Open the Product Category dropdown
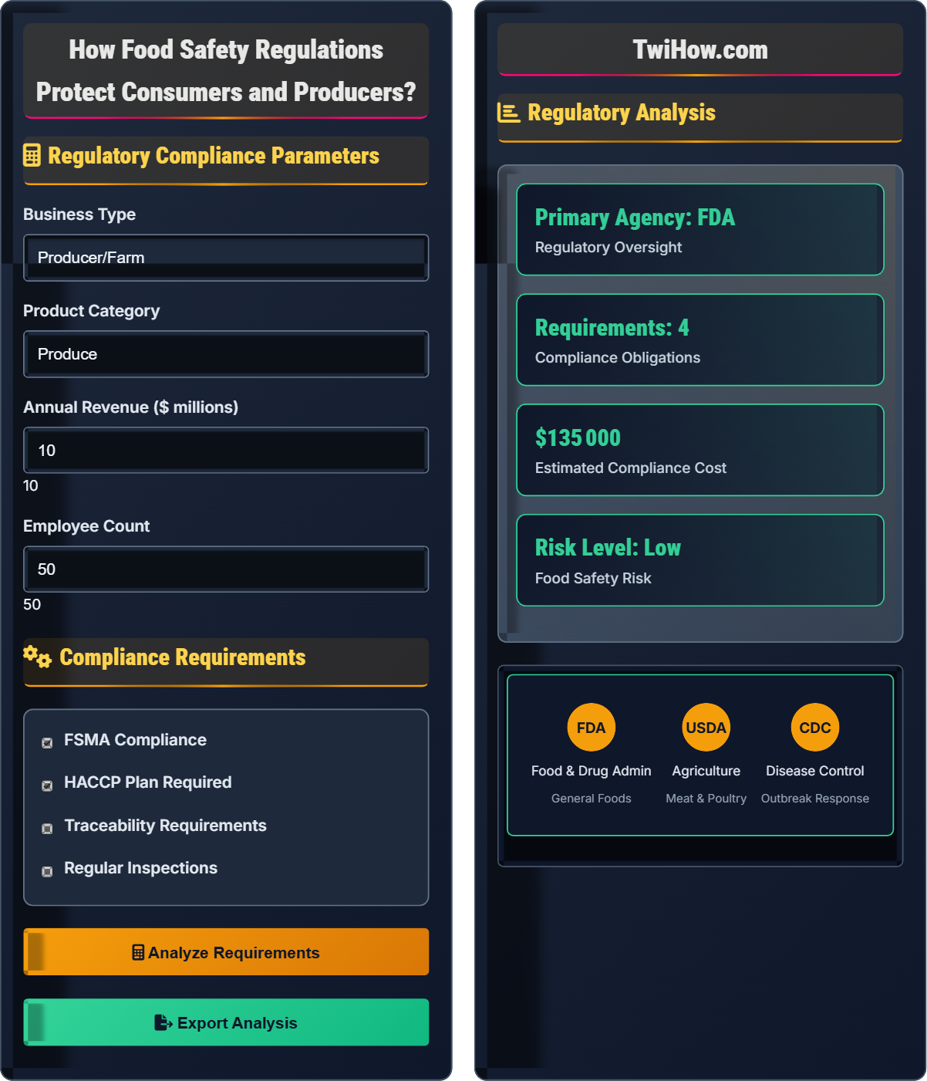The width and height of the screenshot is (927, 1081). click(226, 354)
